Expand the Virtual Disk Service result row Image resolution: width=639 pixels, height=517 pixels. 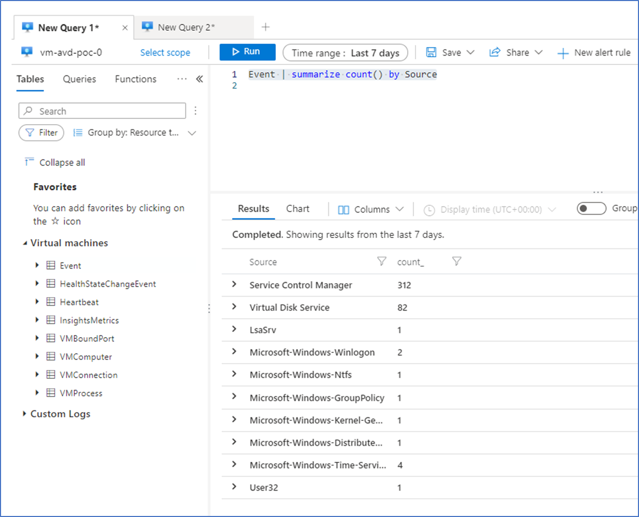(234, 307)
